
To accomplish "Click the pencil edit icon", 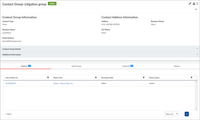I will tap(190, 4).
